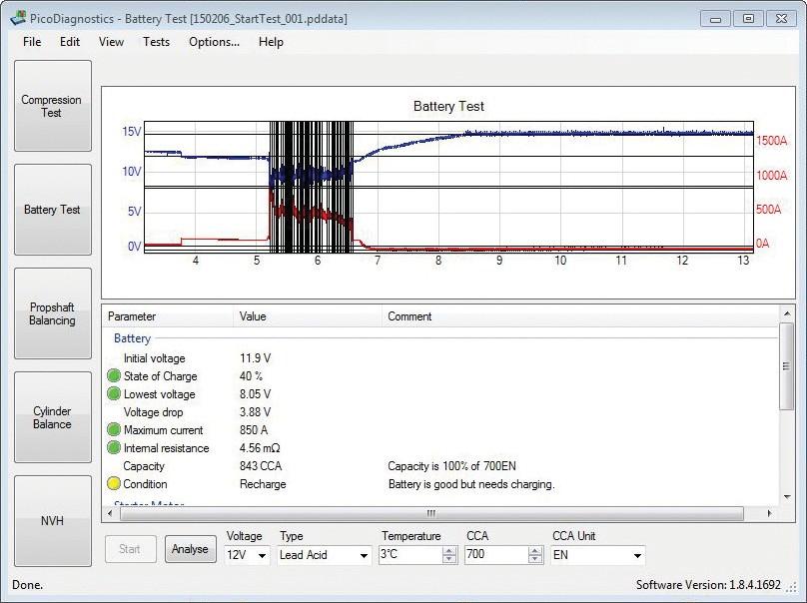
Task: Click the window resize grip in status bar
Action: point(791,587)
